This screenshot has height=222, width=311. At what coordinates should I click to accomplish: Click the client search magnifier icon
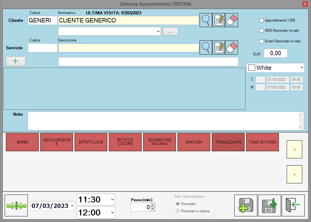pyautogui.click(x=206, y=20)
